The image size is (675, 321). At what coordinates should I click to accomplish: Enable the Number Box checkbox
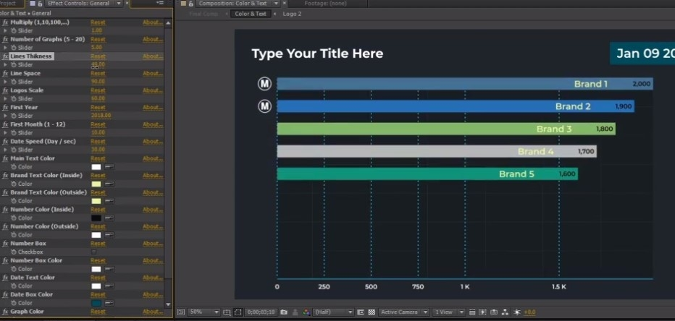coord(93,252)
